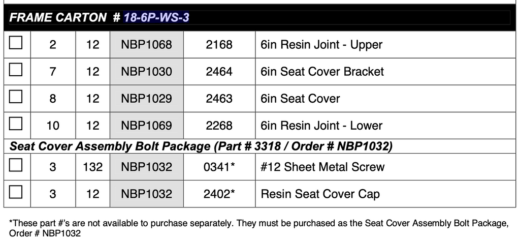
Task: Click the NBP1069 order number cell
Action: 146,126
